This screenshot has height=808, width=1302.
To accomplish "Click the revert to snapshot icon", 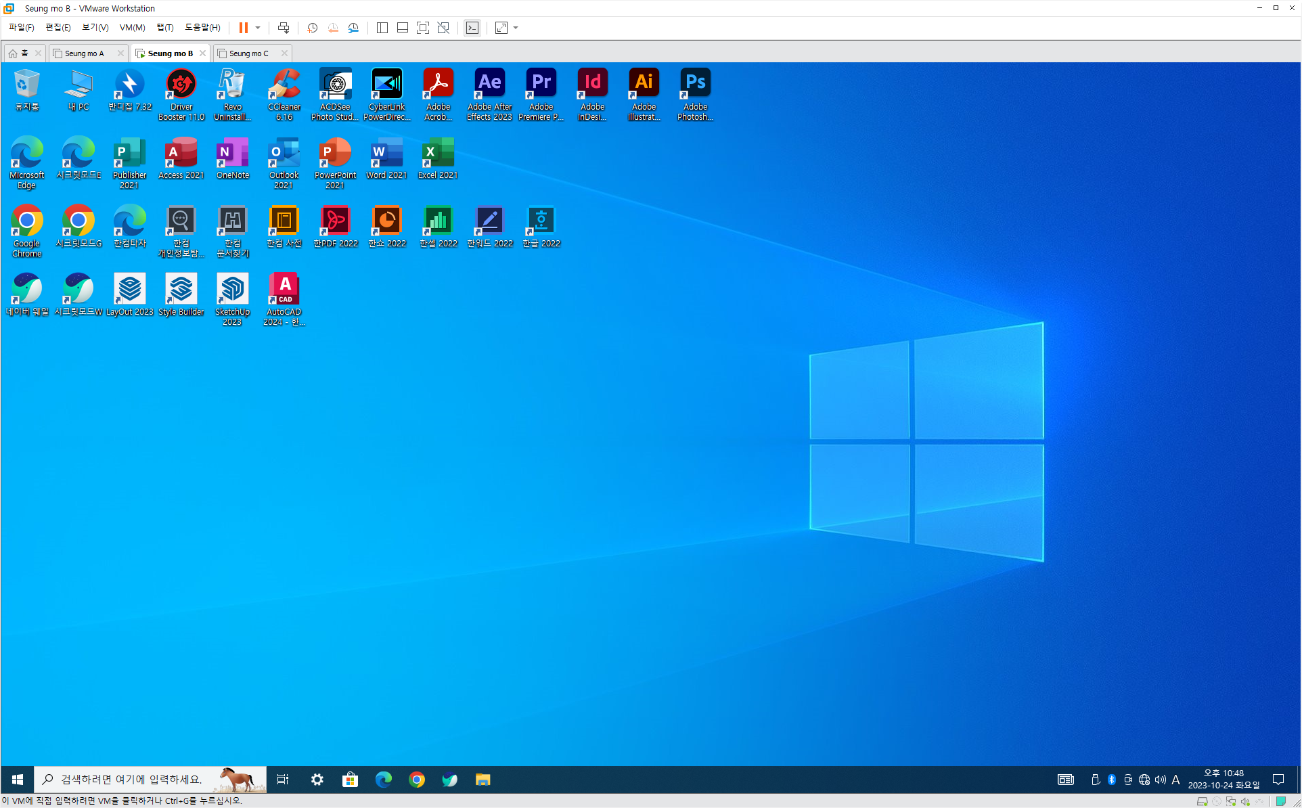I will point(333,28).
